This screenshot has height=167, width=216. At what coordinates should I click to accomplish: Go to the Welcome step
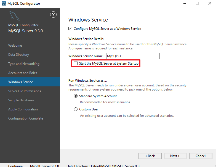point(15,46)
